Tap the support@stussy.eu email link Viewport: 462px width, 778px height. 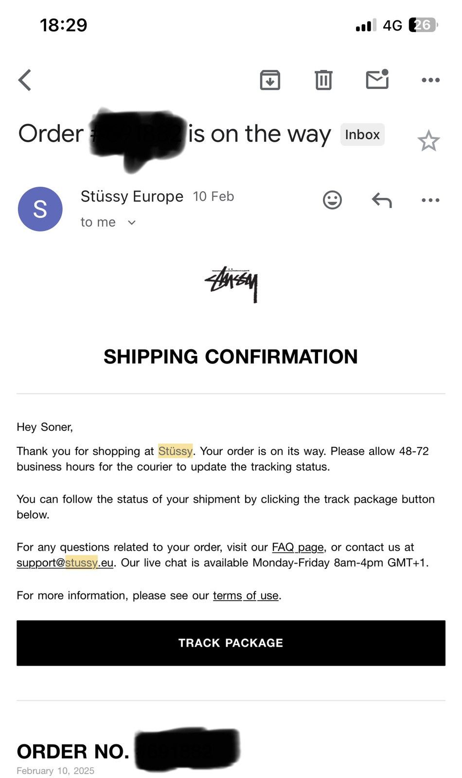pos(65,563)
